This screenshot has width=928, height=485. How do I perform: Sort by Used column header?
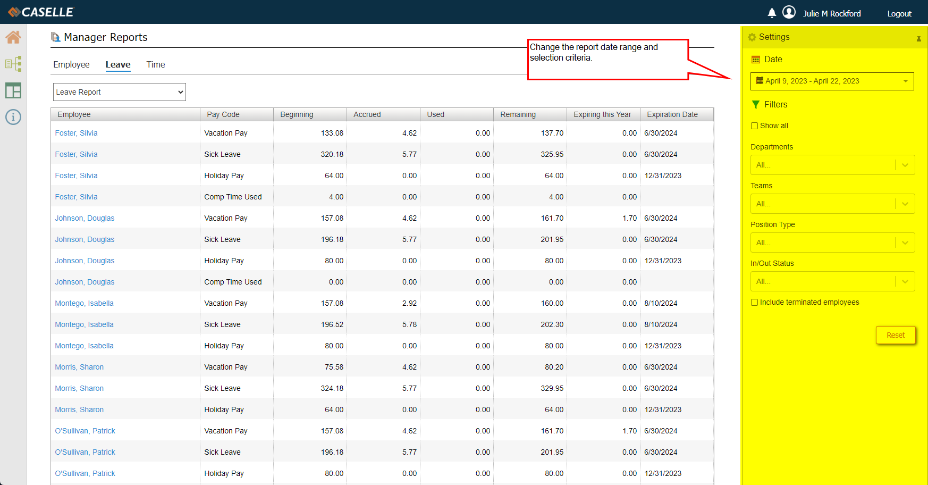coord(457,114)
